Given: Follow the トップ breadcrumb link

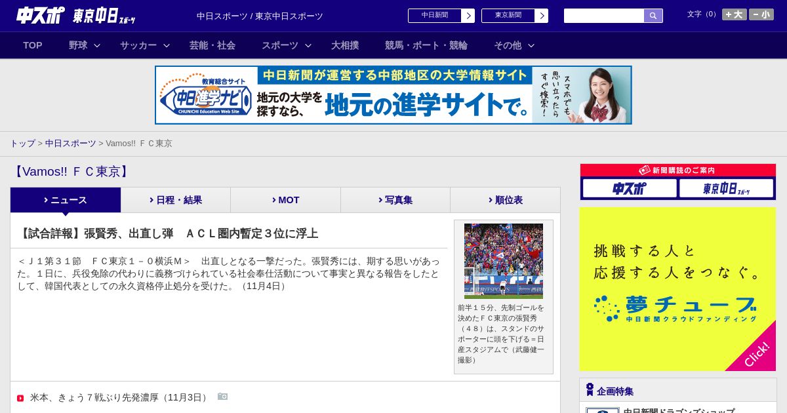Looking at the screenshot, I should coord(22,143).
